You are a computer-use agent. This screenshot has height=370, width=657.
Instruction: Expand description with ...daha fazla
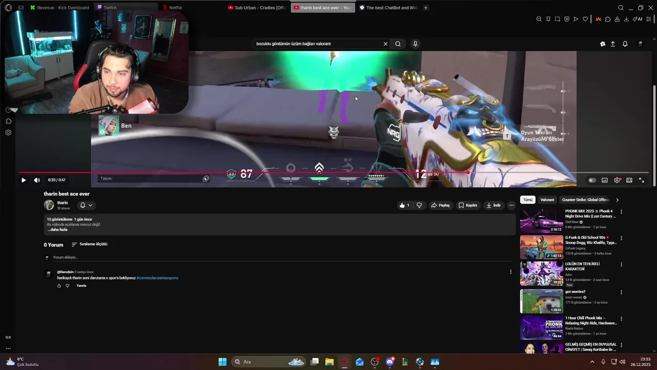point(57,230)
